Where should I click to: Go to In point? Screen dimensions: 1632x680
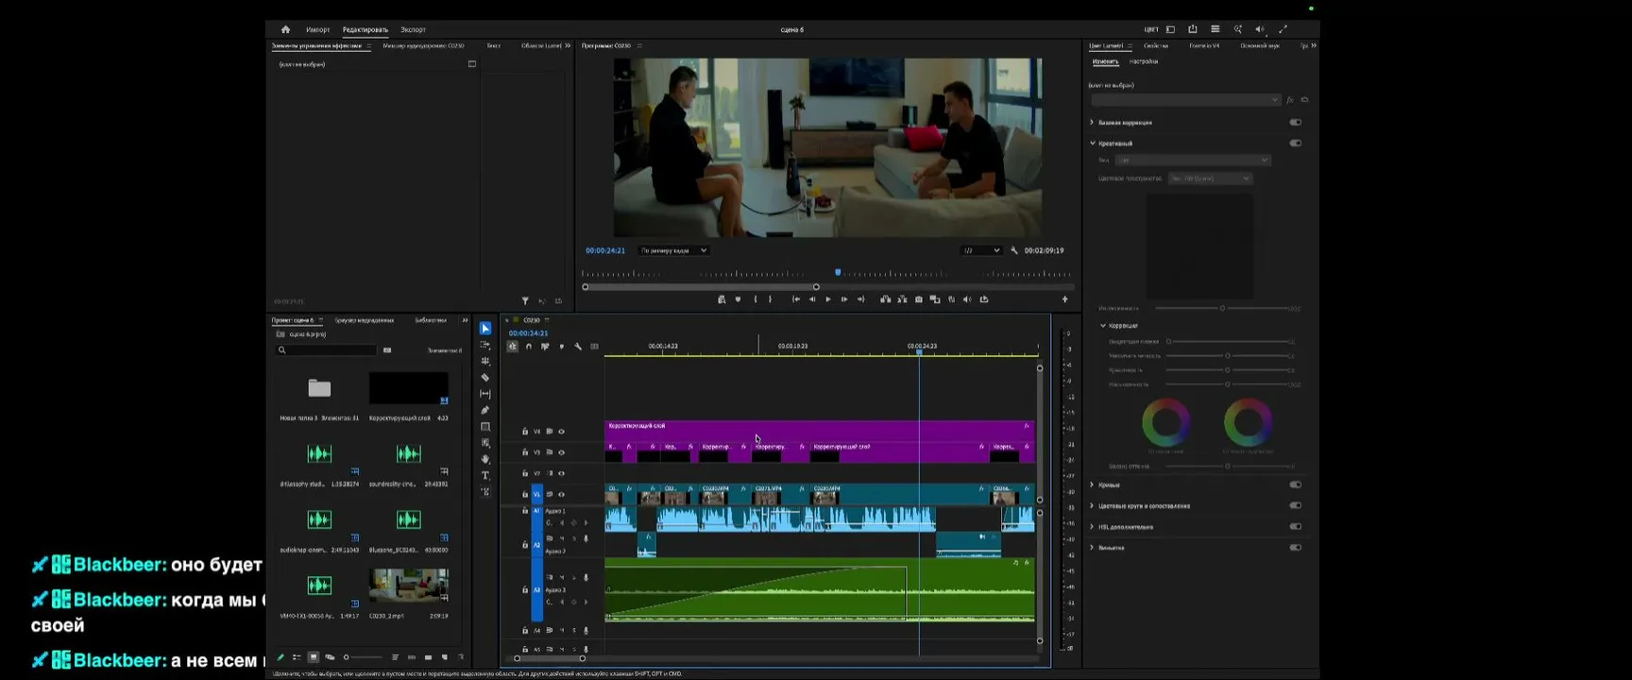point(795,299)
